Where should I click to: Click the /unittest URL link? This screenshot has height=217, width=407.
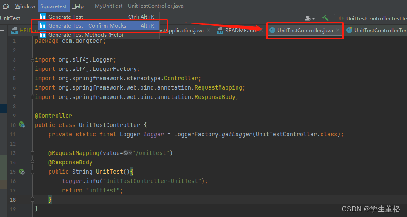coord(150,153)
